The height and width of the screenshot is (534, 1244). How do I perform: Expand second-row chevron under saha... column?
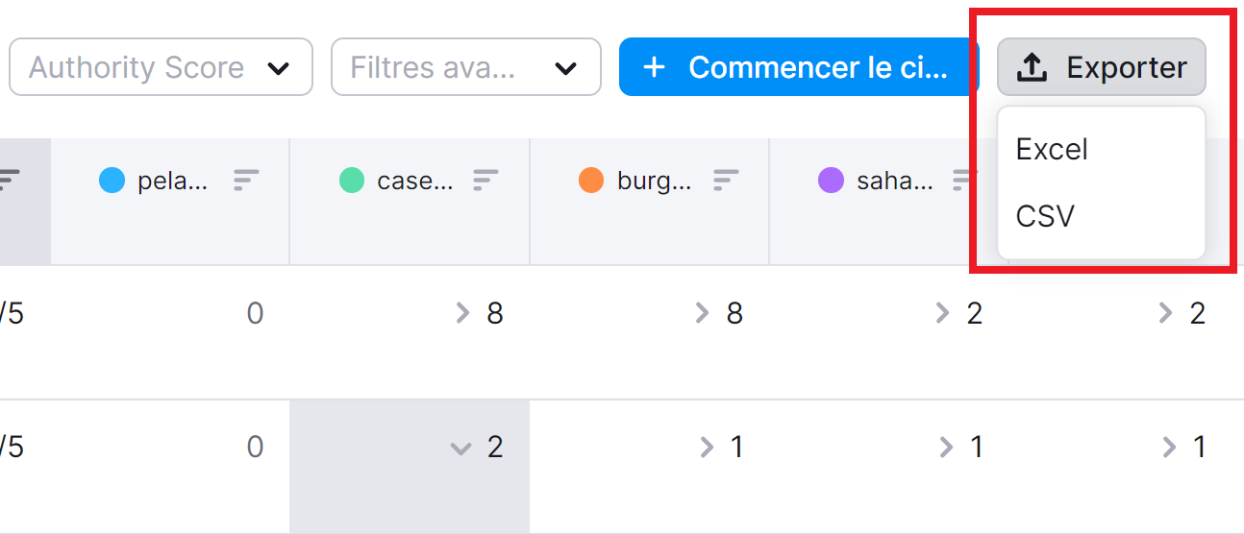(x=946, y=447)
